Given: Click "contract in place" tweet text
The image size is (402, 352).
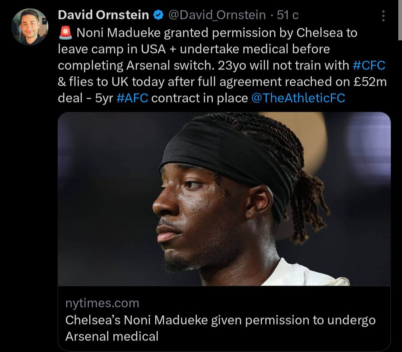Looking at the screenshot, I should [200, 98].
